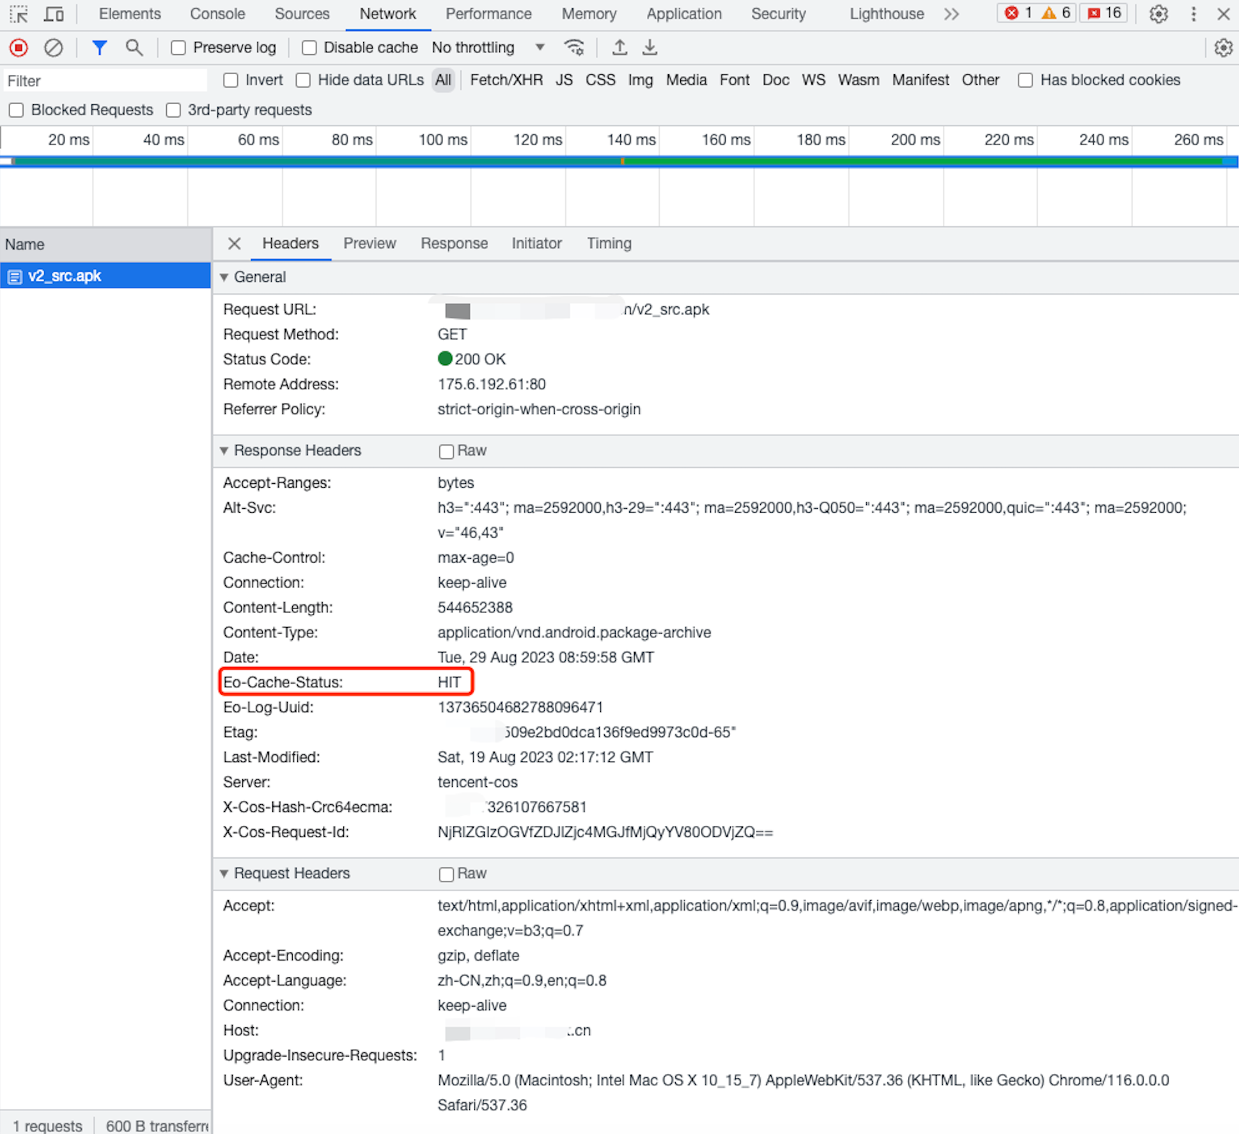Enable Preserve log checkbox
This screenshot has width=1239, height=1134.
[179, 48]
